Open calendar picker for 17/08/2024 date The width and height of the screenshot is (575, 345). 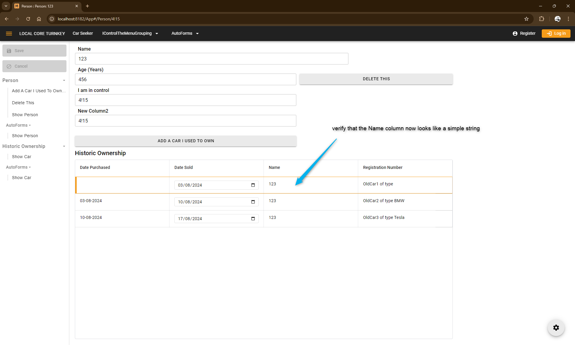pos(253,219)
